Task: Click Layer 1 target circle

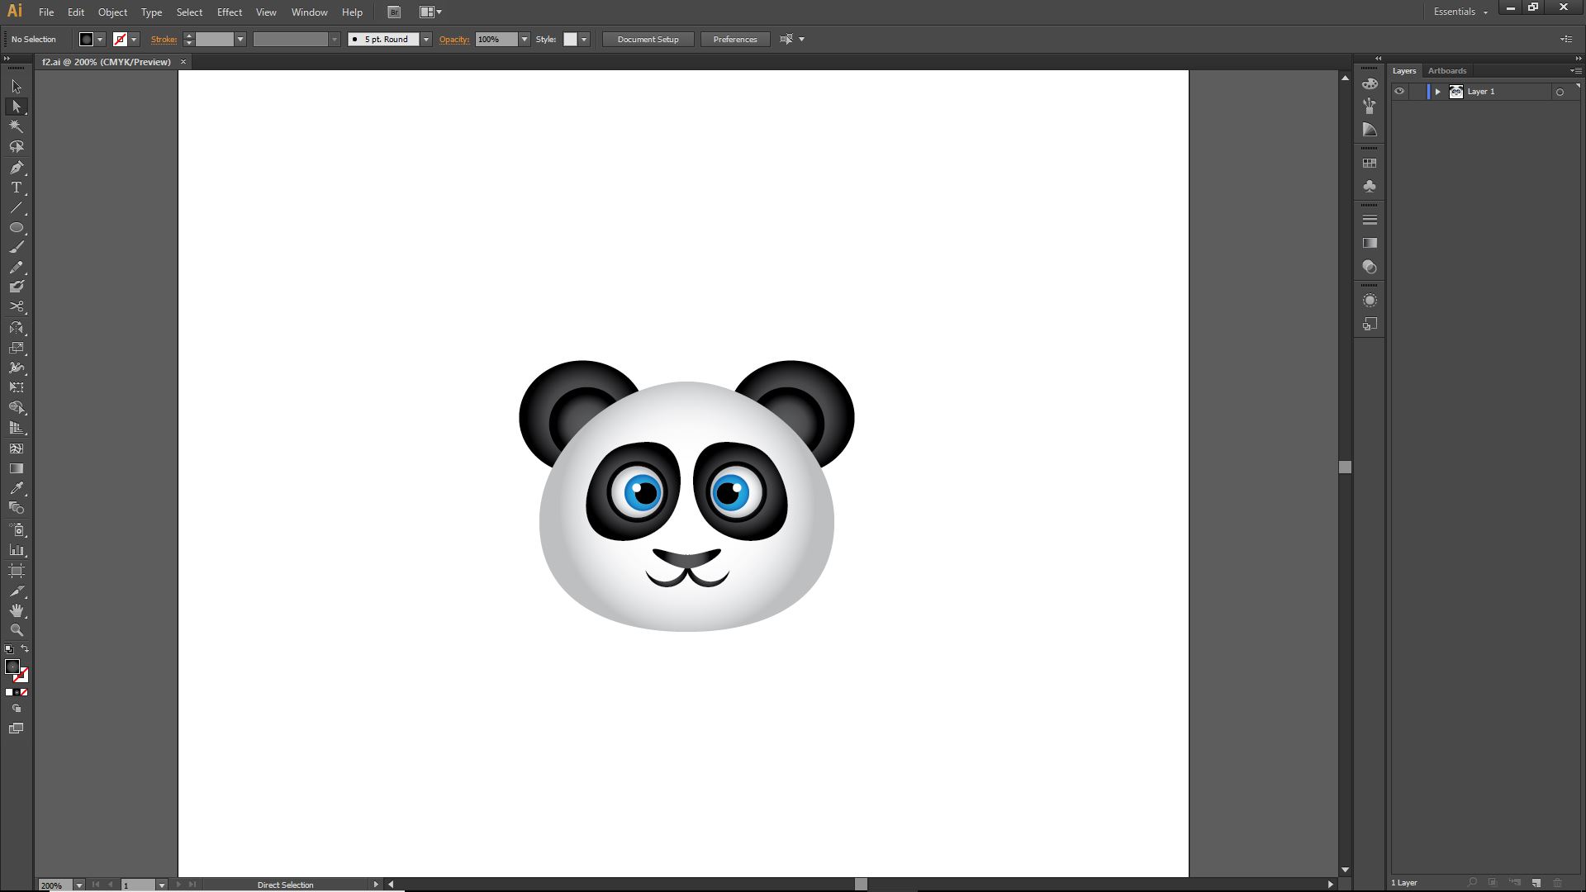Action: [1560, 92]
